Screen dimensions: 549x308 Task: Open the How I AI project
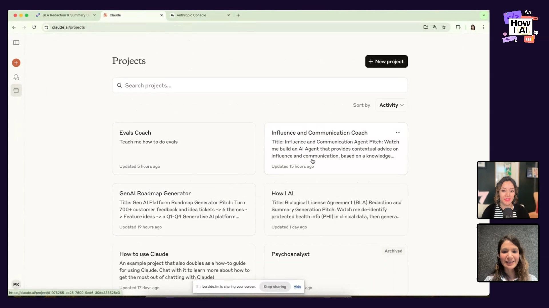pyautogui.click(x=336, y=209)
